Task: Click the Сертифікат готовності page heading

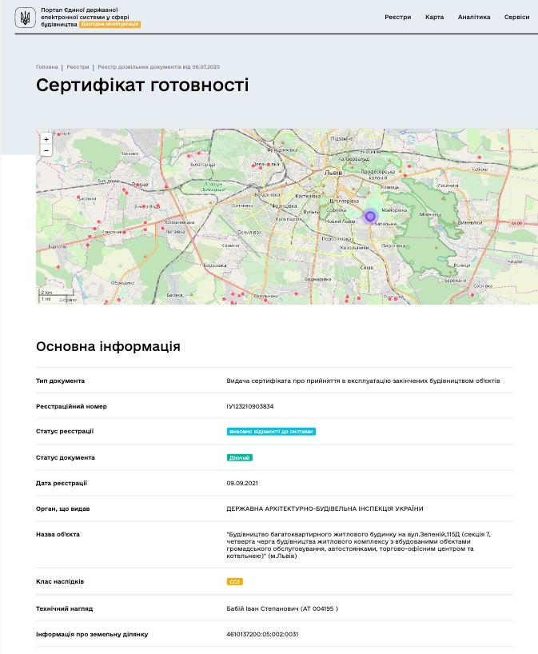Action: click(x=142, y=85)
